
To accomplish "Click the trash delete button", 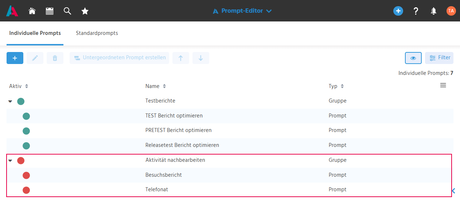I will click(x=55, y=58).
